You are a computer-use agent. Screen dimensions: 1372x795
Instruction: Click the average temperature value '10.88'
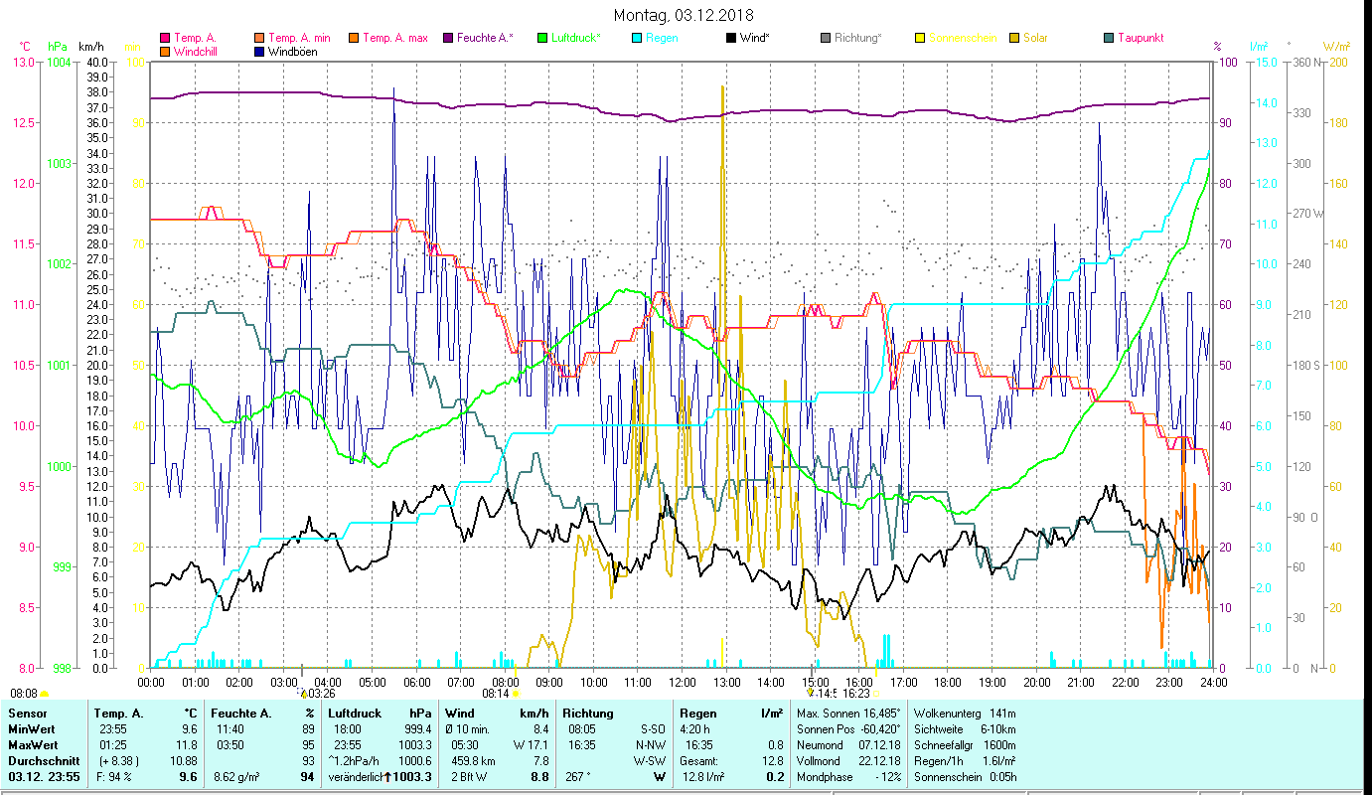184,761
